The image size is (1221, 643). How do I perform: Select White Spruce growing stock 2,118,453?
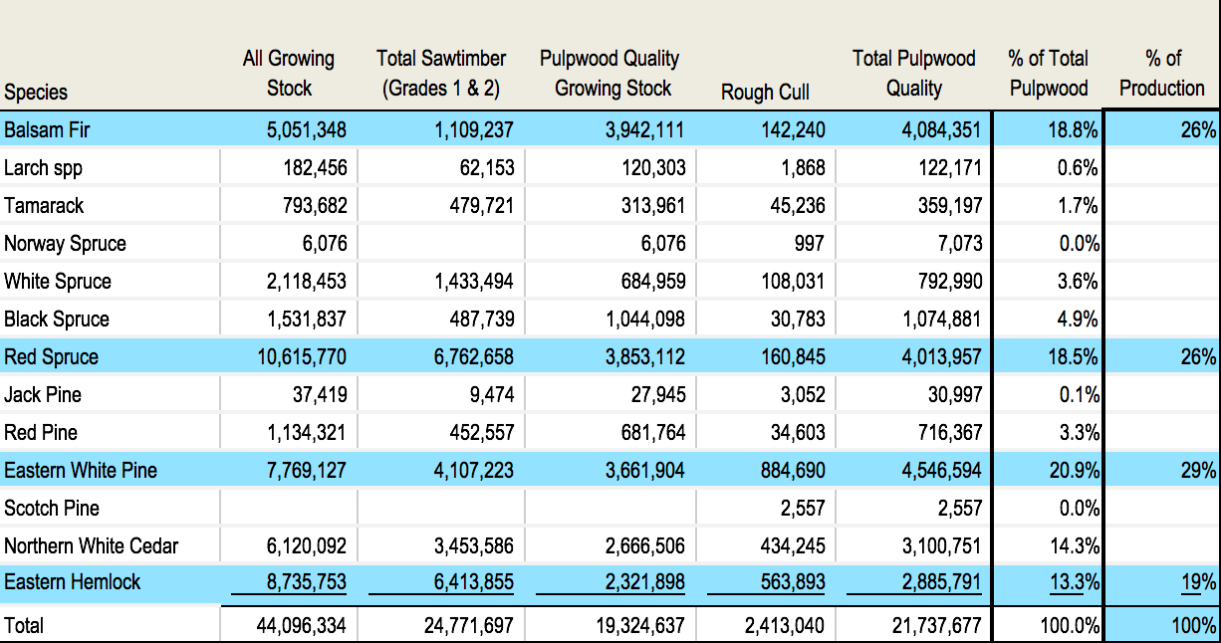(x=307, y=282)
